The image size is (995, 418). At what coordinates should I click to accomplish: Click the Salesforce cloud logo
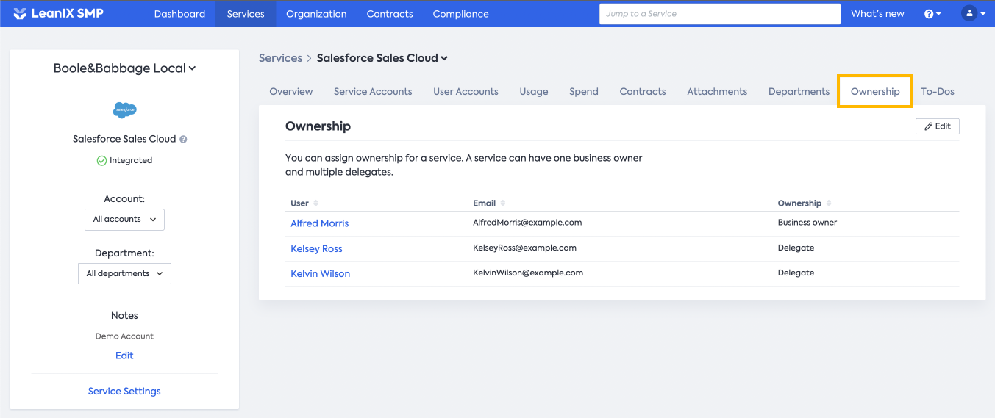tap(124, 110)
